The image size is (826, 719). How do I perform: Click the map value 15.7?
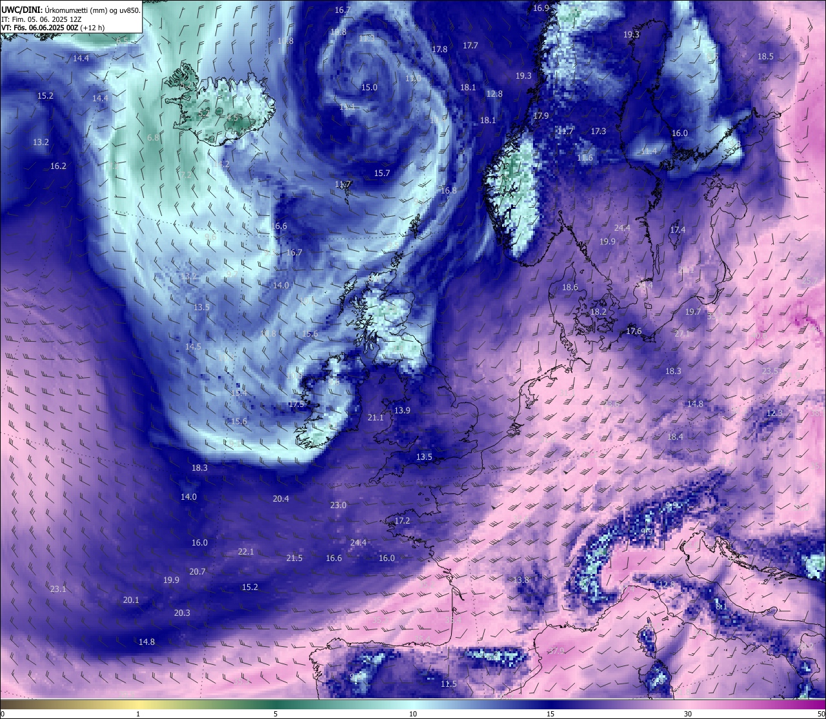(x=382, y=173)
